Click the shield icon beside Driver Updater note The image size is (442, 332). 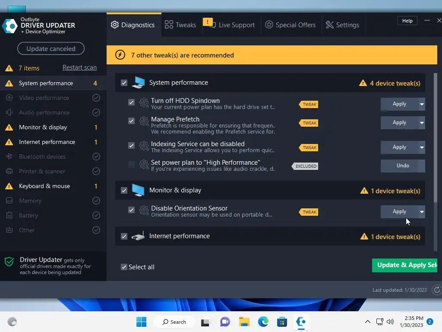coord(9,262)
